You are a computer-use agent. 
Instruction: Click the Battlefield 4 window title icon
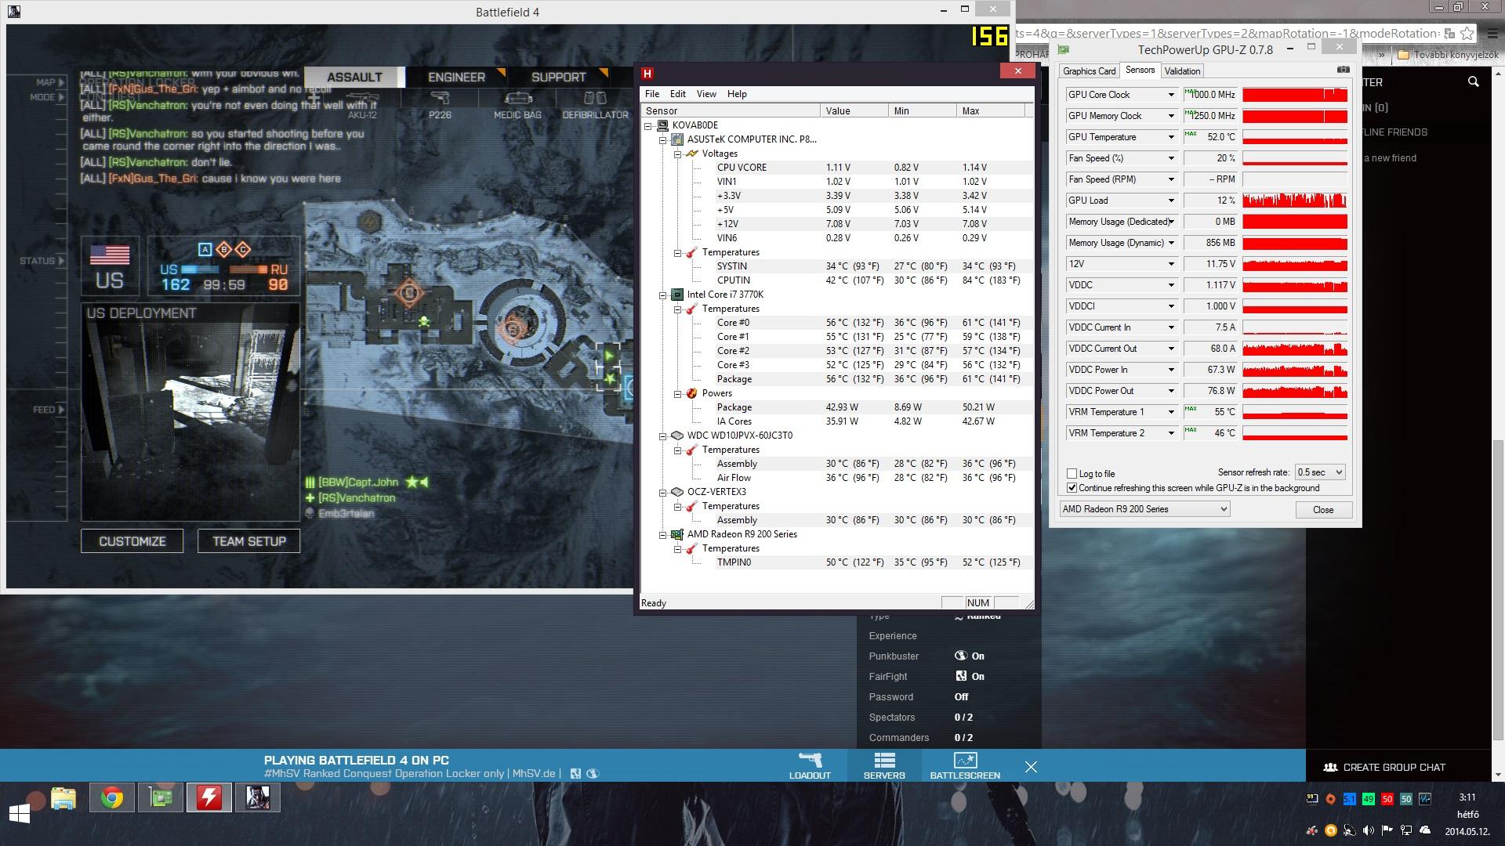point(14,12)
